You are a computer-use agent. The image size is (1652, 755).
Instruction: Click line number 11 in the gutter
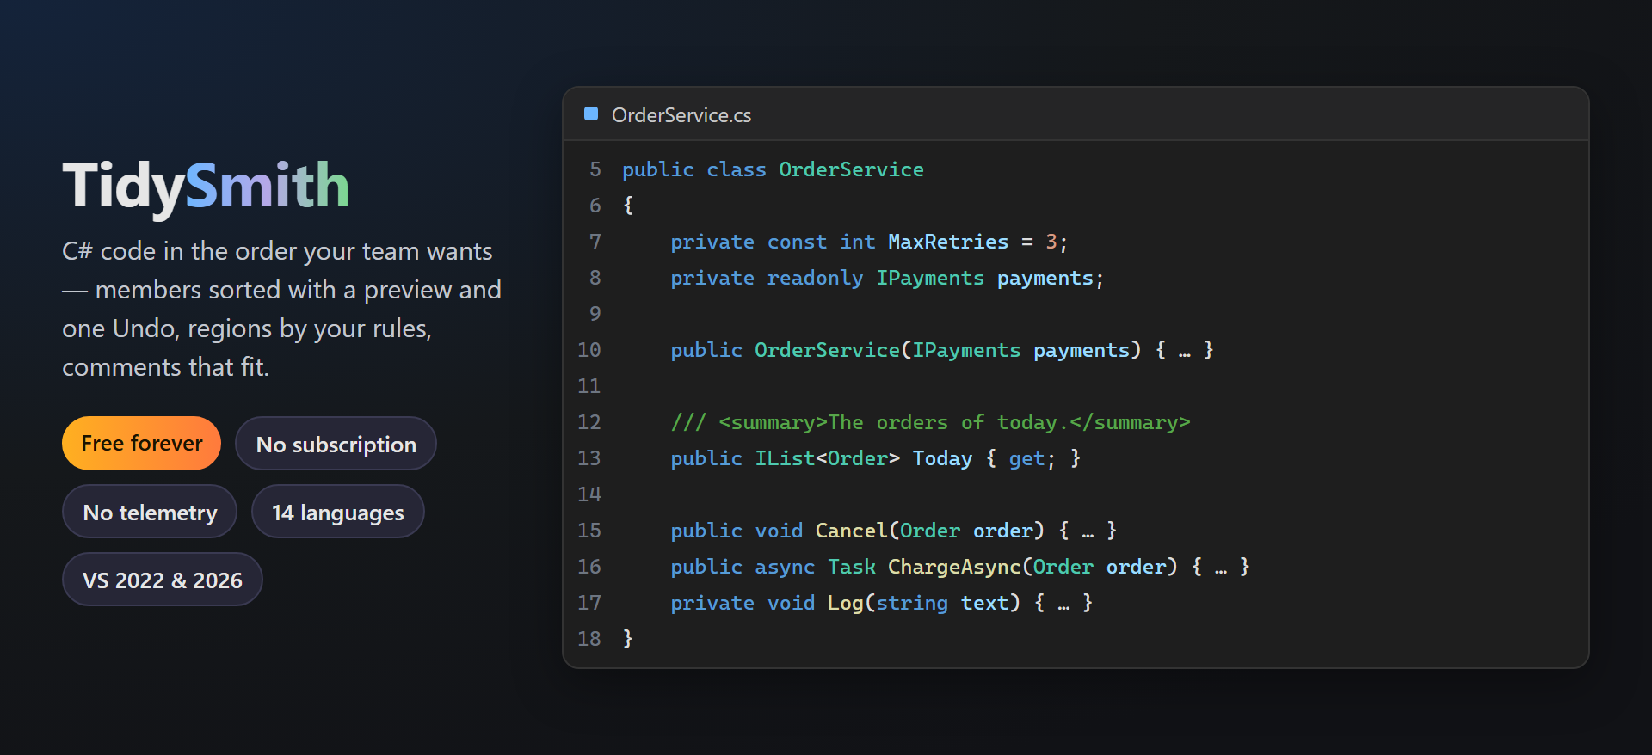pos(589,386)
